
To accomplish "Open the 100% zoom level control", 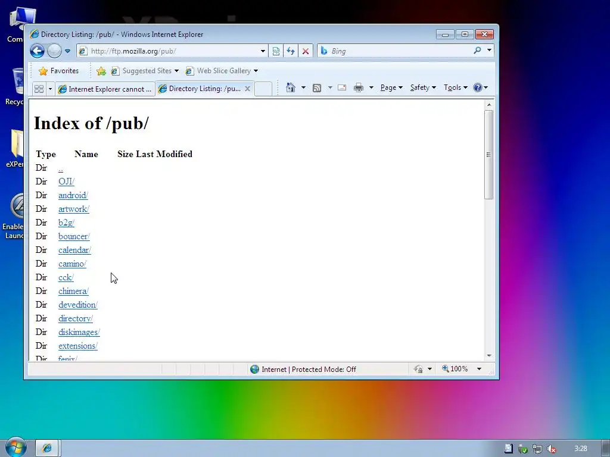I will (x=455, y=369).
